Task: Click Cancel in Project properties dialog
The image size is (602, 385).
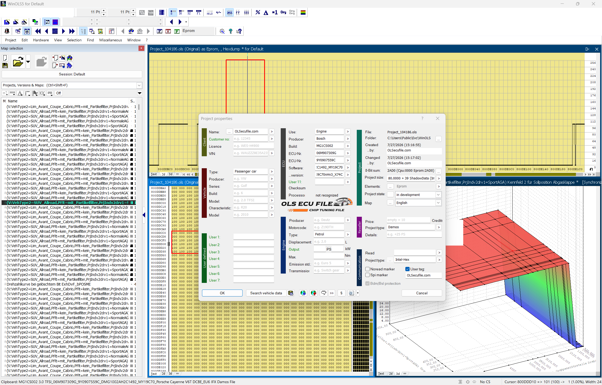Action: coord(422,293)
